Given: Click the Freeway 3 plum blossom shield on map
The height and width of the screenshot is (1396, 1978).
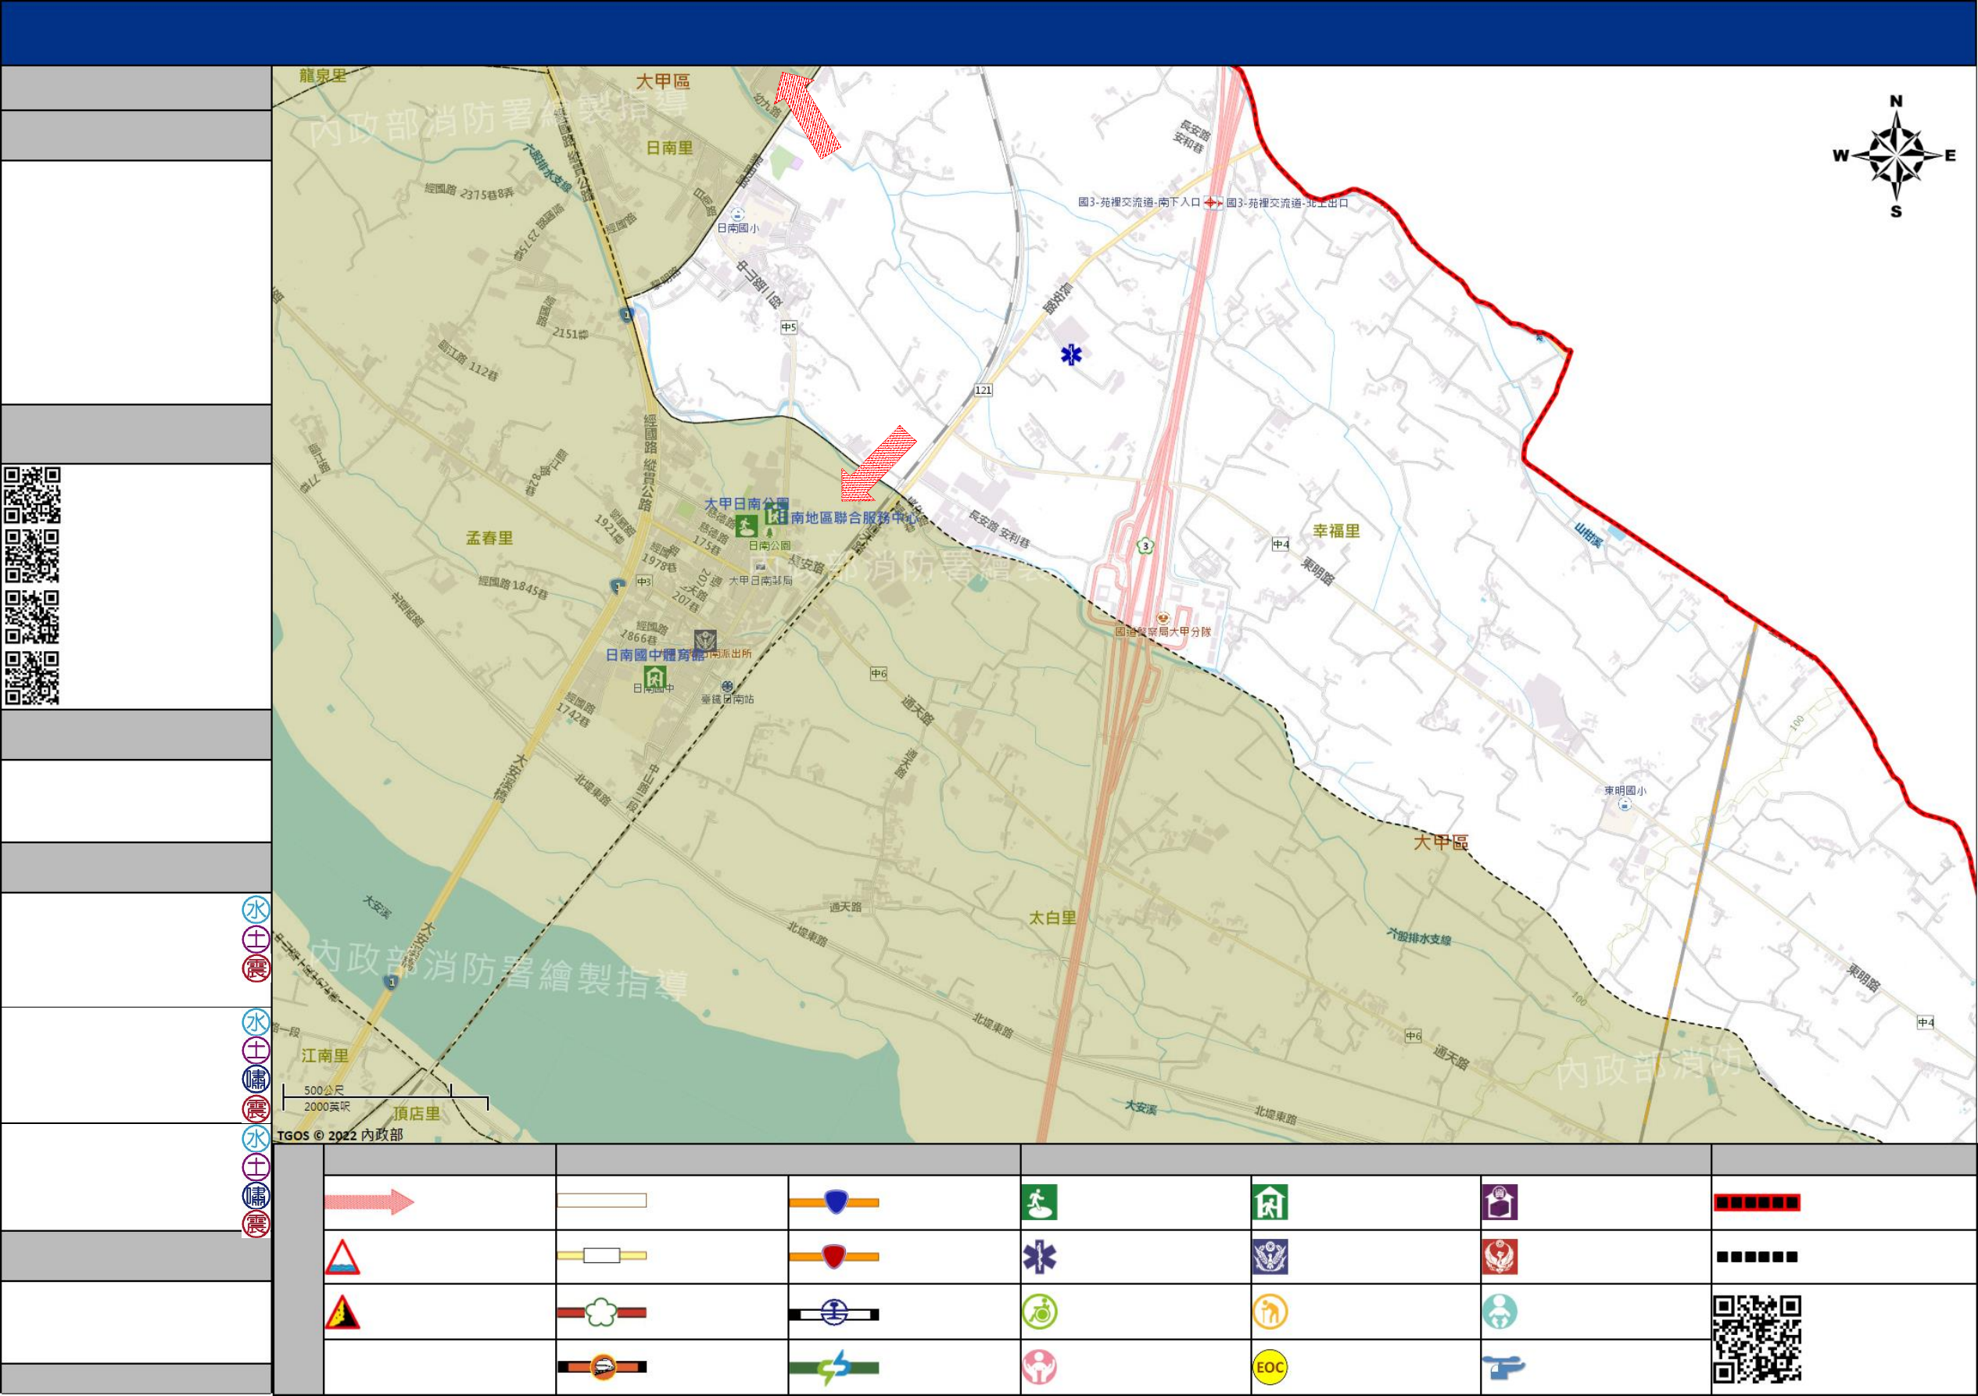Looking at the screenshot, I should tap(1145, 546).
